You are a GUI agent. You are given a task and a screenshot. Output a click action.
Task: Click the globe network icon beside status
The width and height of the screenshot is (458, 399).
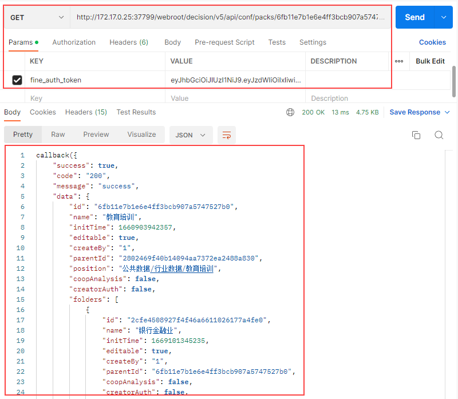point(290,112)
